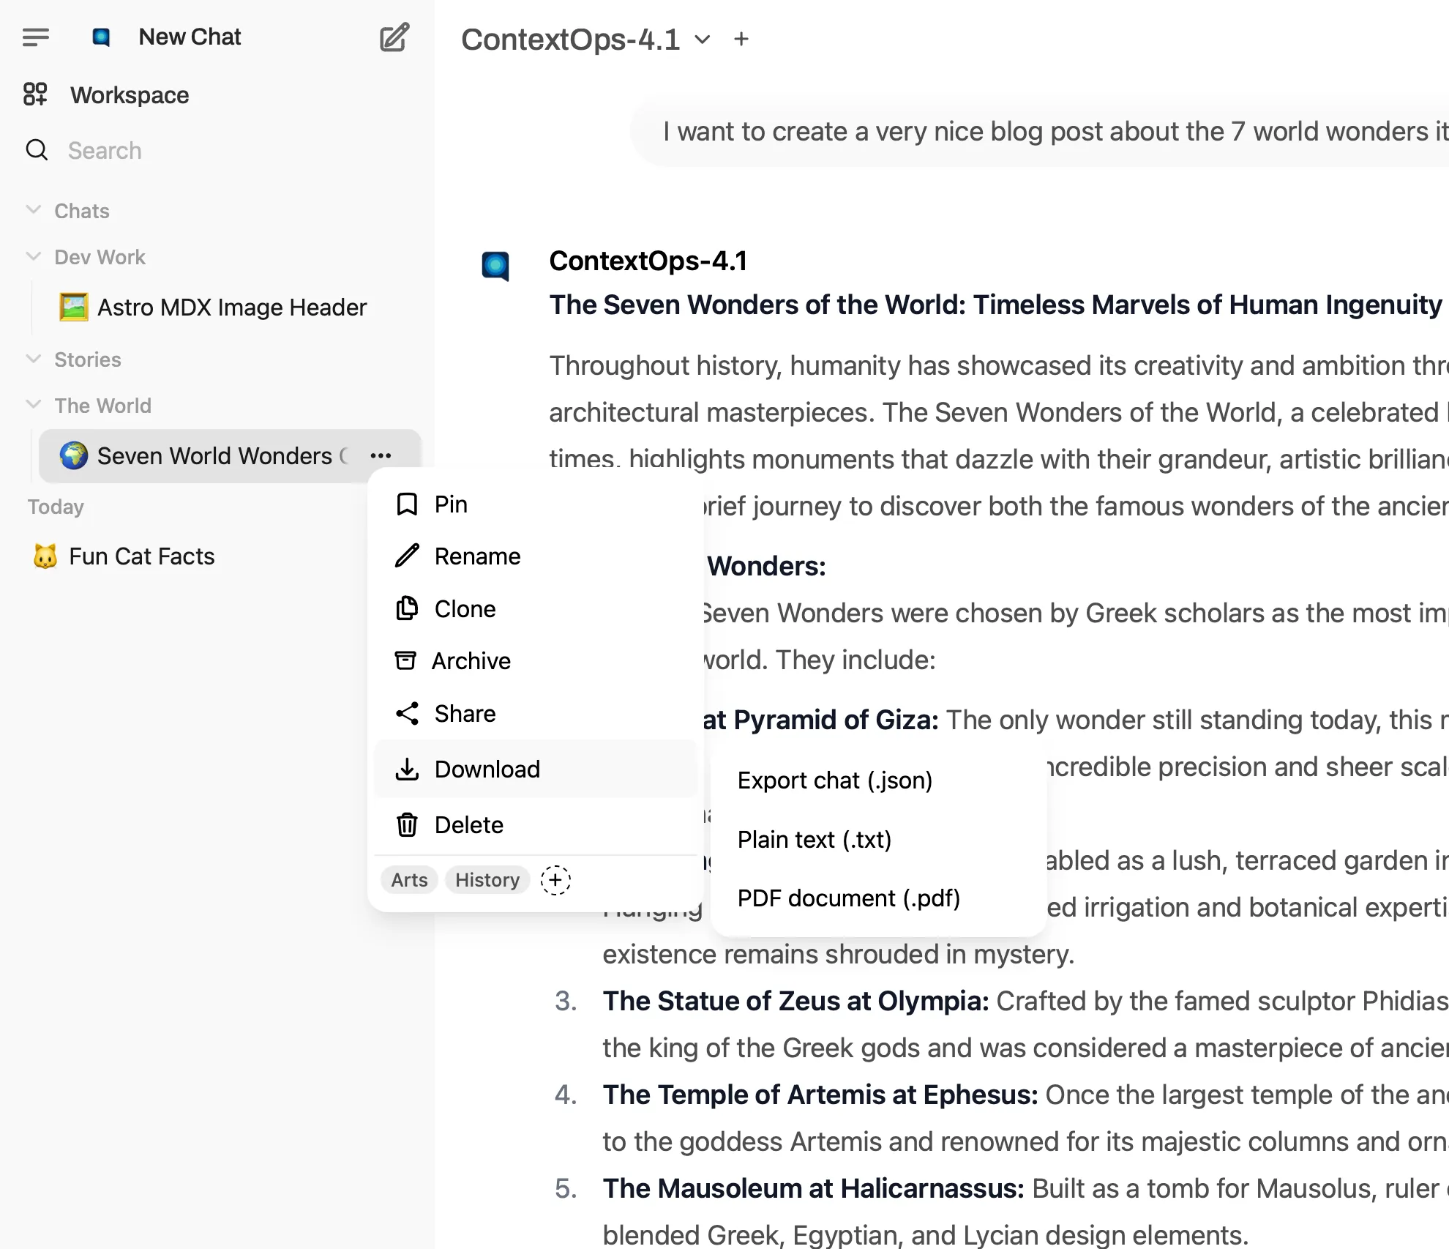Click the new chat compose icon
The image size is (1449, 1249).
coord(394,37)
